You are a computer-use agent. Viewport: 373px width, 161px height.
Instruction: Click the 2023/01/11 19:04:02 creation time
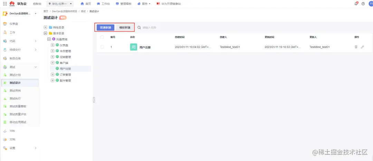pyautogui.click(x=193, y=47)
